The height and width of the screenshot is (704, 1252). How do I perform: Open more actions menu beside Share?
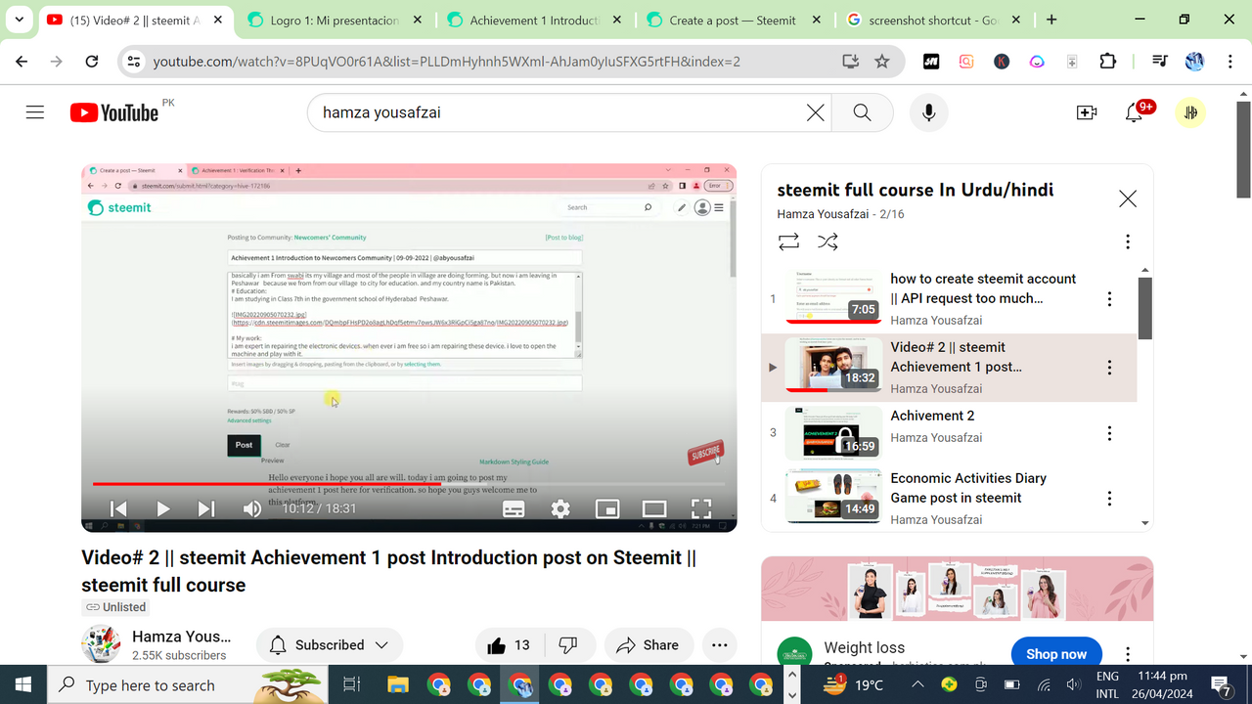pyautogui.click(x=720, y=645)
